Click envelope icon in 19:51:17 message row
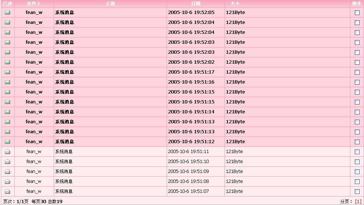 click(x=7, y=72)
